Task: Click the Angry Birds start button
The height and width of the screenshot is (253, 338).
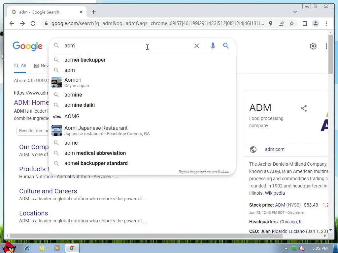Action: click(9, 247)
